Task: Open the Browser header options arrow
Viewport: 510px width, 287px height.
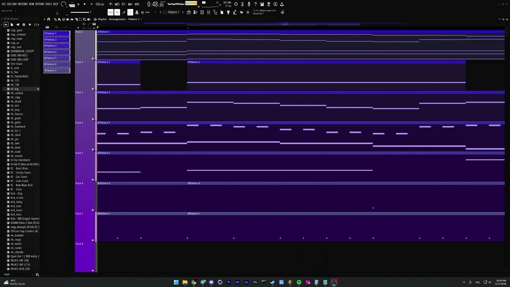Action: tap(2, 19)
